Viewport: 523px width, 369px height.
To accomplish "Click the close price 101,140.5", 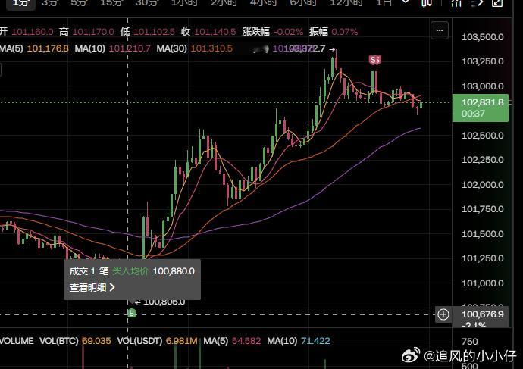I will (x=215, y=32).
